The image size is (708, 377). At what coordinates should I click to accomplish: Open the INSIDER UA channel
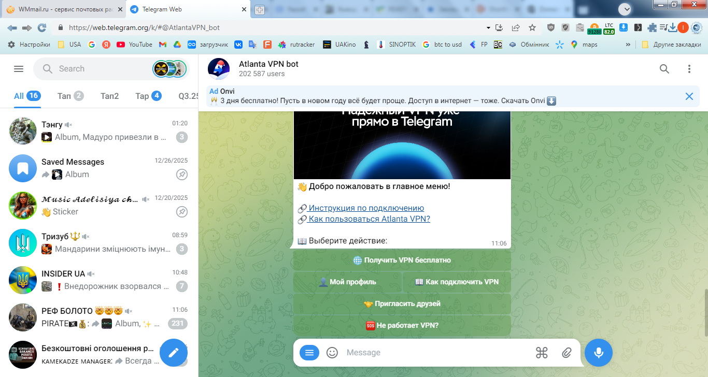pos(99,280)
